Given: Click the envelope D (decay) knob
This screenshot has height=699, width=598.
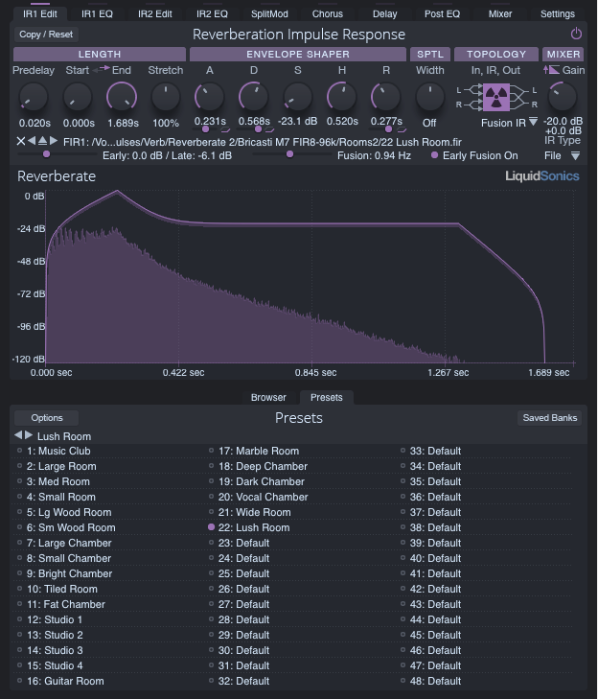Looking at the screenshot, I should pyautogui.click(x=254, y=97).
